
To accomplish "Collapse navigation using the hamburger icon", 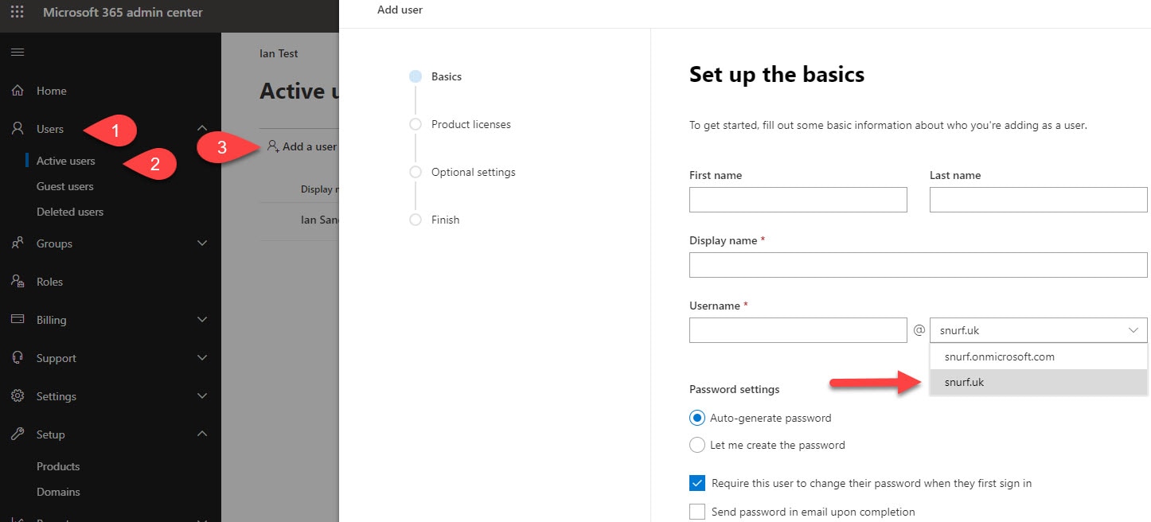I will [18, 53].
